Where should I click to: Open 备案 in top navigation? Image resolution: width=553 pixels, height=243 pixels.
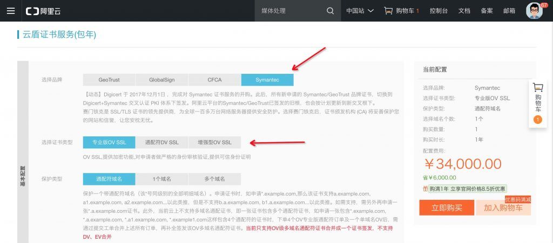pos(487,11)
